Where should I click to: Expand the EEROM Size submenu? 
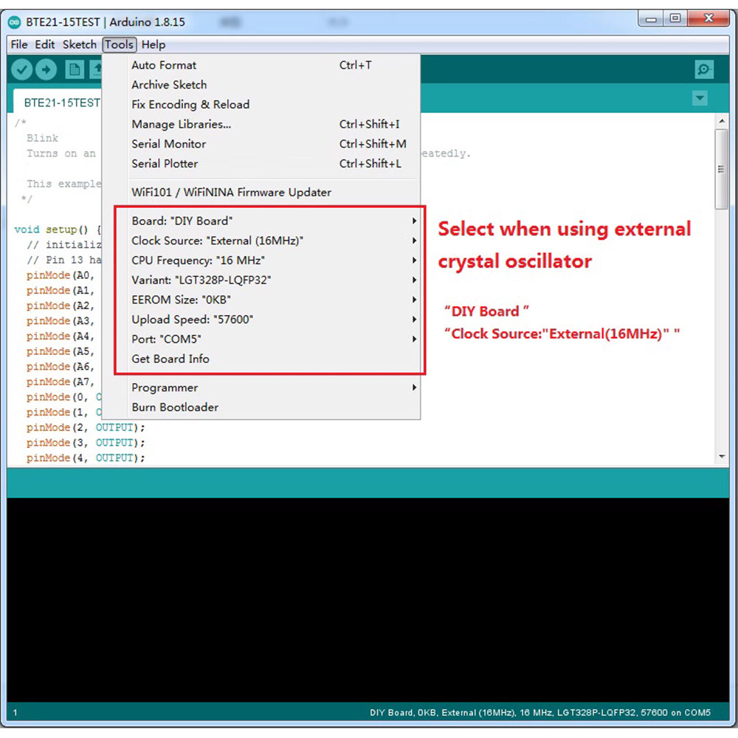click(x=261, y=300)
